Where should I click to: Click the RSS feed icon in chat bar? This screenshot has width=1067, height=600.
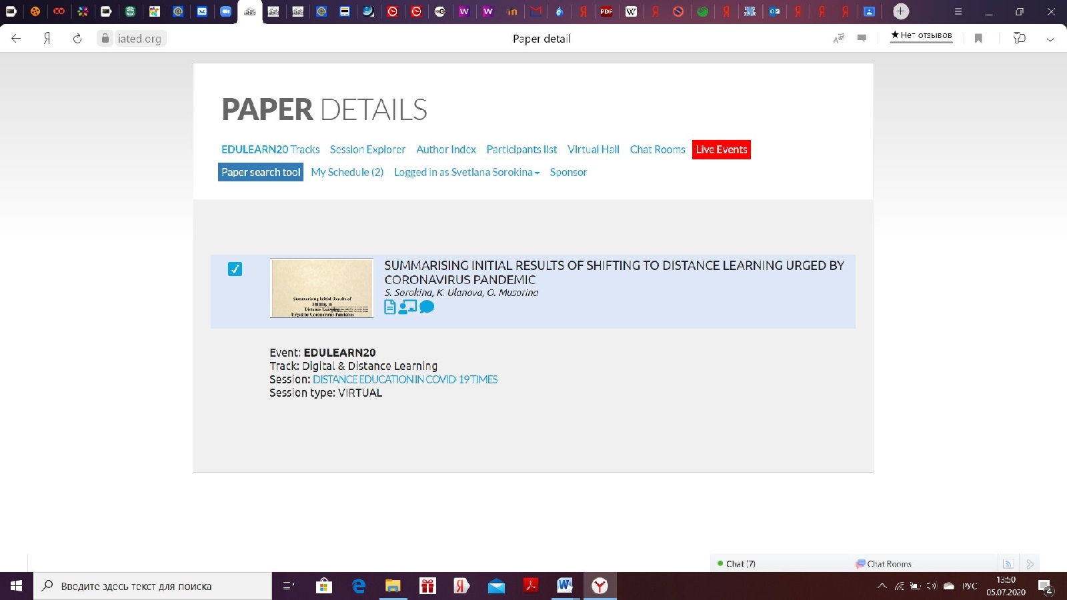pyautogui.click(x=1008, y=564)
